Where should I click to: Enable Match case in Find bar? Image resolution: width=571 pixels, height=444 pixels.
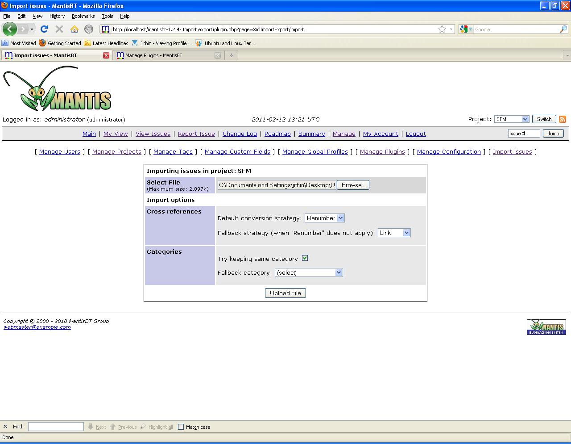pyautogui.click(x=181, y=427)
